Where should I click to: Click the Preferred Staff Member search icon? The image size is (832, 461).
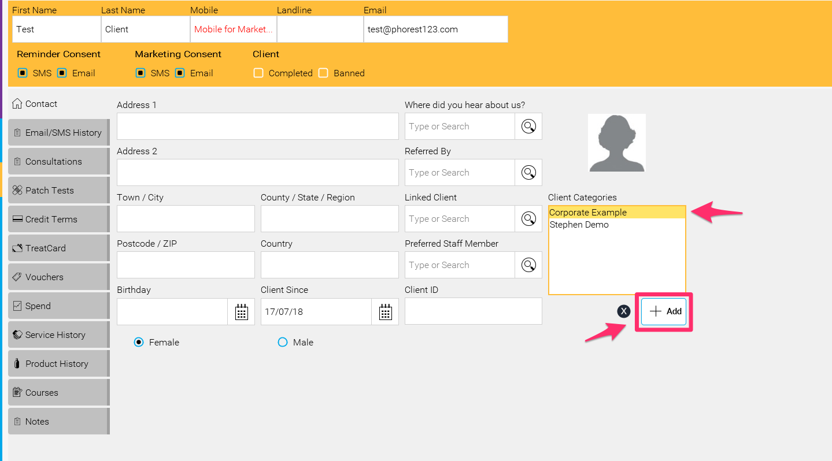click(528, 265)
